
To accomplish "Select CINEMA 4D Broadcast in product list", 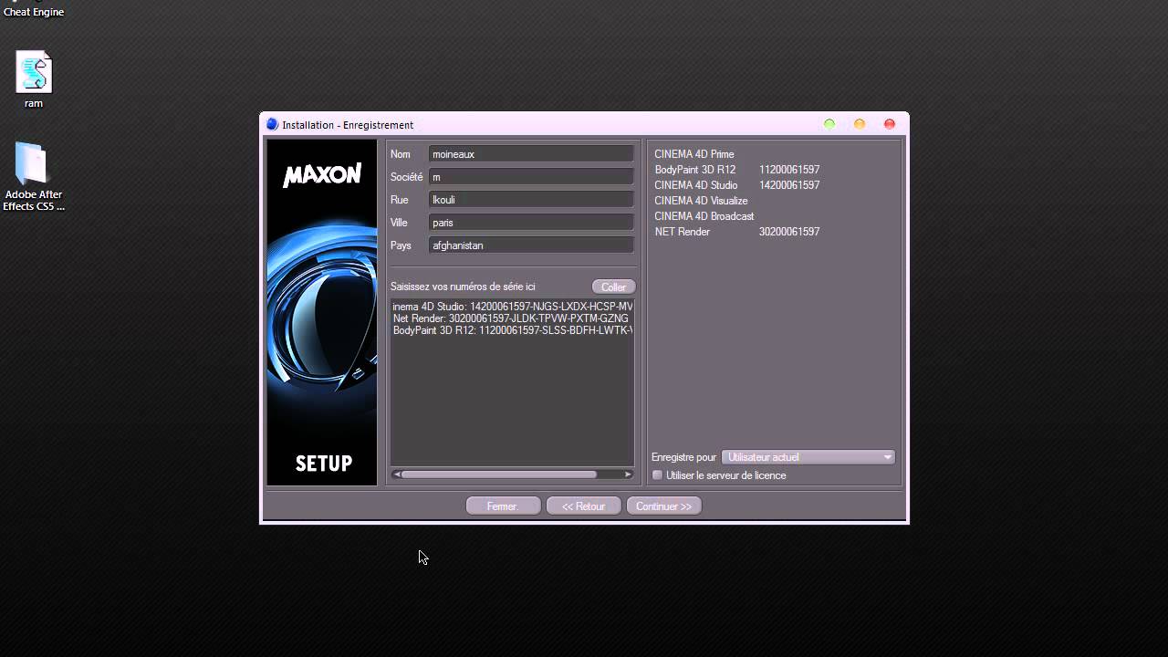I will click(x=704, y=216).
